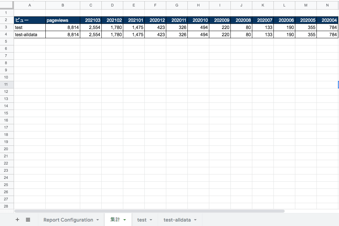Click the 202007 header cell
Image resolution: width=339 pixels, height=226 pixels.
[x=263, y=20]
